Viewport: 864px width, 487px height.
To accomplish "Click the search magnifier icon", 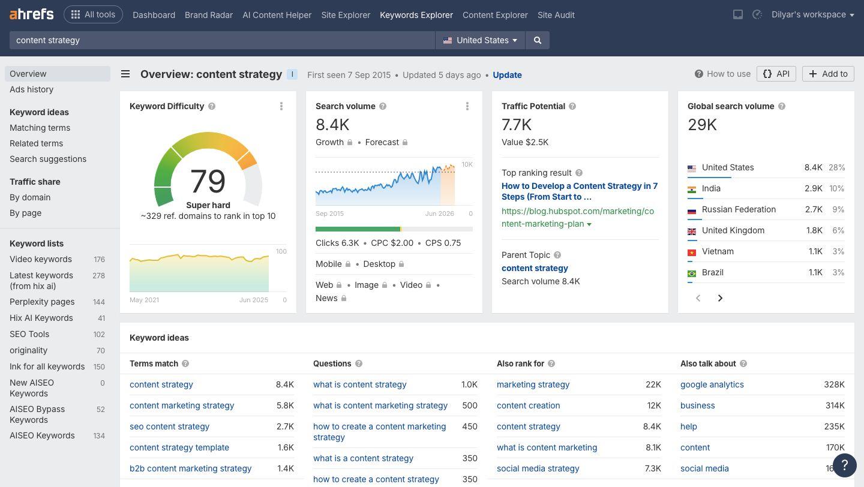I will 537,40.
